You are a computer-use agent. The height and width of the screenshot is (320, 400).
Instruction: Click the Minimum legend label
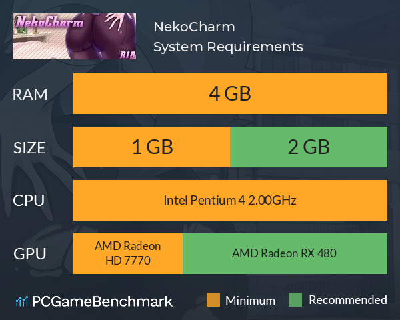point(250,301)
